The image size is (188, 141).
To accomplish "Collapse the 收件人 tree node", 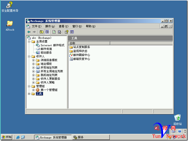I will pyautogui.click(x=29, y=56).
